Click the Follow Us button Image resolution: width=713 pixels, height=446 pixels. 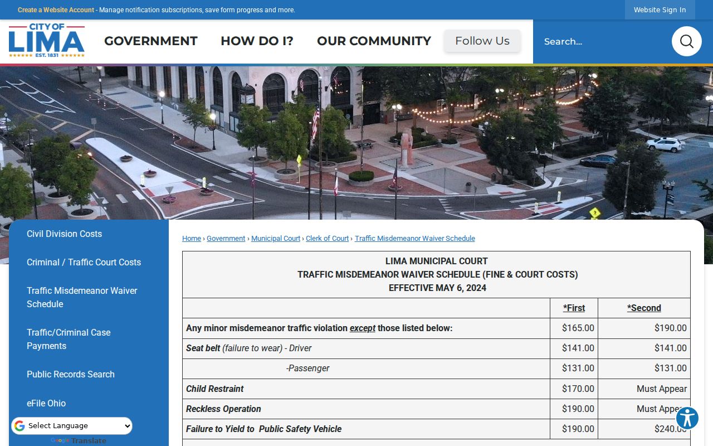pyautogui.click(x=482, y=41)
